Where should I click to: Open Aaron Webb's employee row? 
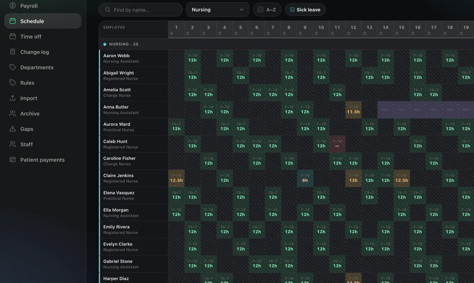[x=134, y=58]
